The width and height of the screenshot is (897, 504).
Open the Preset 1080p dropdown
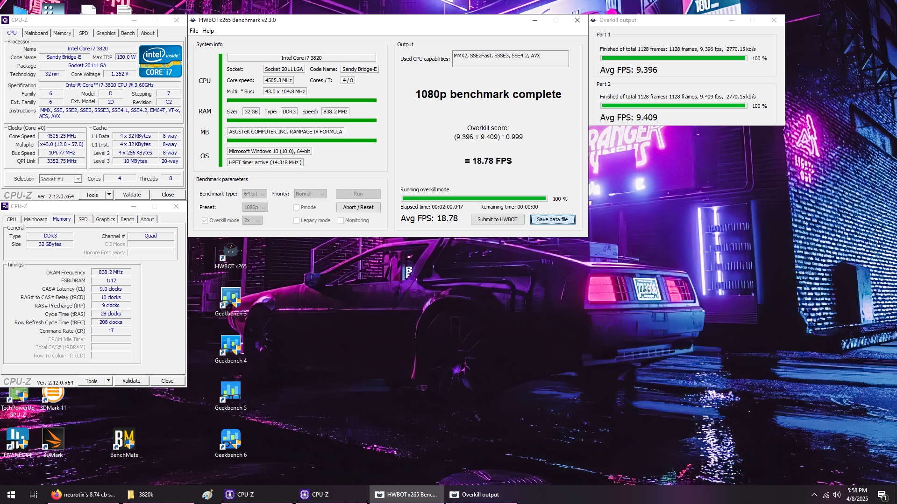click(x=255, y=207)
